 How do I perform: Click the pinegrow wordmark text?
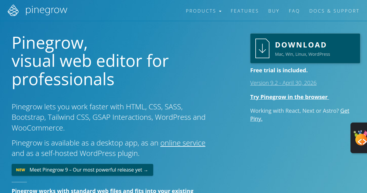coord(46,10)
